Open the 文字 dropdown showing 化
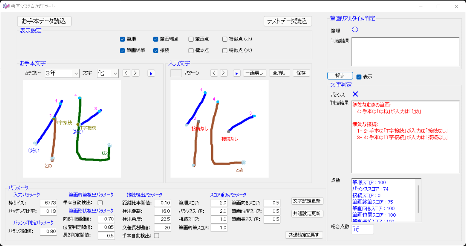Screen dimensions: 466x246 click(x=108, y=73)
